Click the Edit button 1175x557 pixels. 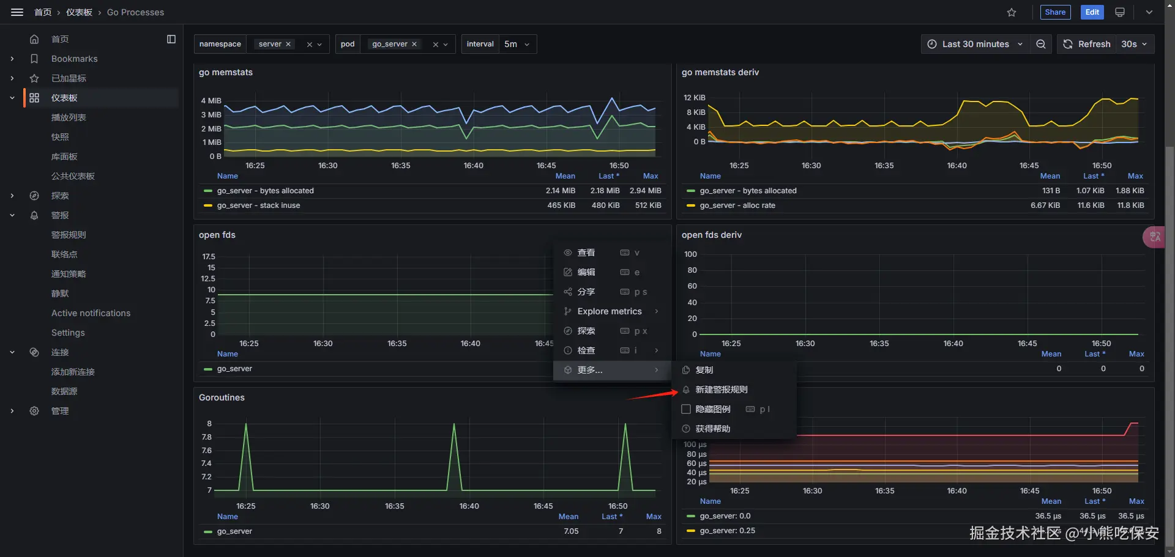[x=1092, y=12]
